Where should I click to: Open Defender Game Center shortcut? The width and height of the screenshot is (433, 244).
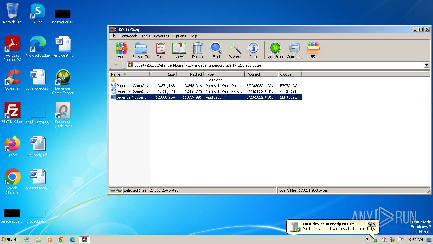point(63,82)
